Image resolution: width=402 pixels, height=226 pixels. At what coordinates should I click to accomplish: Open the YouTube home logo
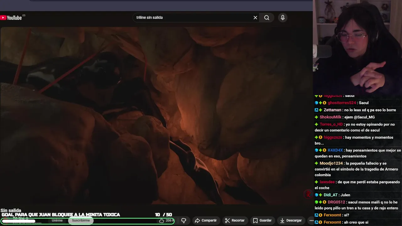tap(11, 18)
